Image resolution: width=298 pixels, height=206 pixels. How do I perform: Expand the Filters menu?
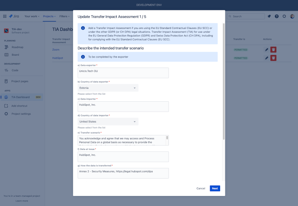point(64,16)
